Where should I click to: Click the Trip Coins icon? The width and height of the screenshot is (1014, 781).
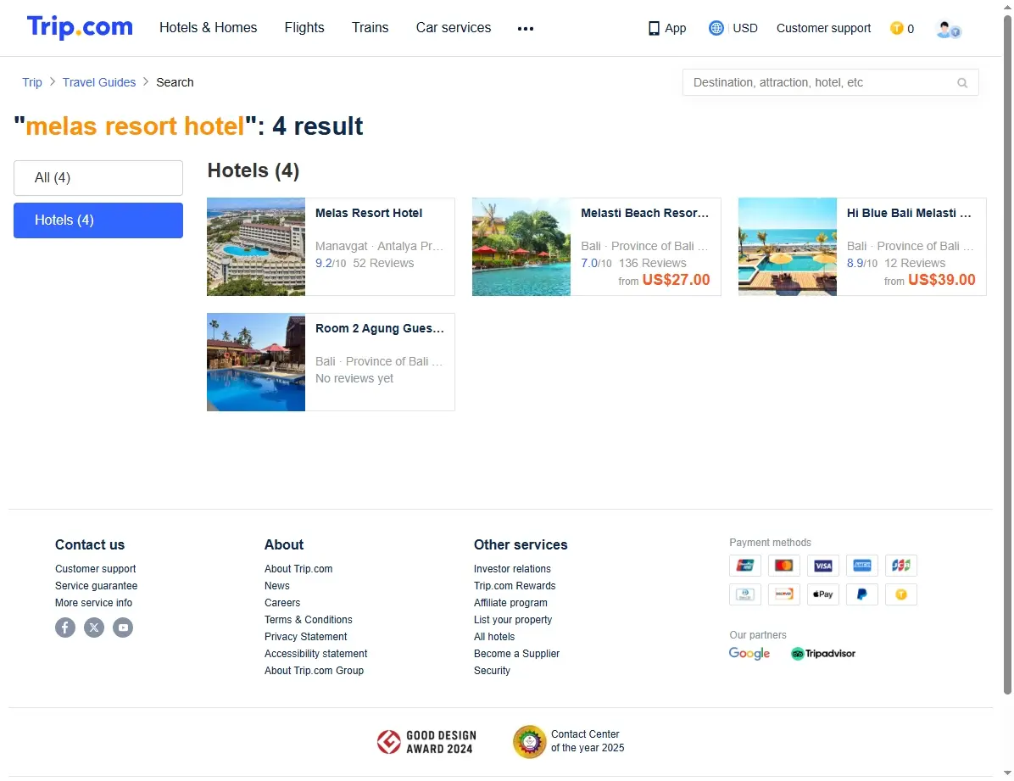click(896, 28)
